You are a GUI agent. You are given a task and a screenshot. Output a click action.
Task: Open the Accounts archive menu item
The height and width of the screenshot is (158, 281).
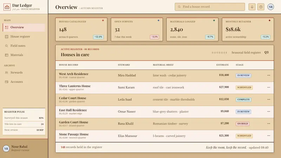[x=24, y=82]
